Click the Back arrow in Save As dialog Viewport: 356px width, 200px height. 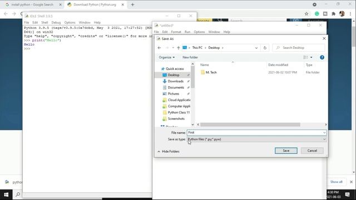pos(159,48)
